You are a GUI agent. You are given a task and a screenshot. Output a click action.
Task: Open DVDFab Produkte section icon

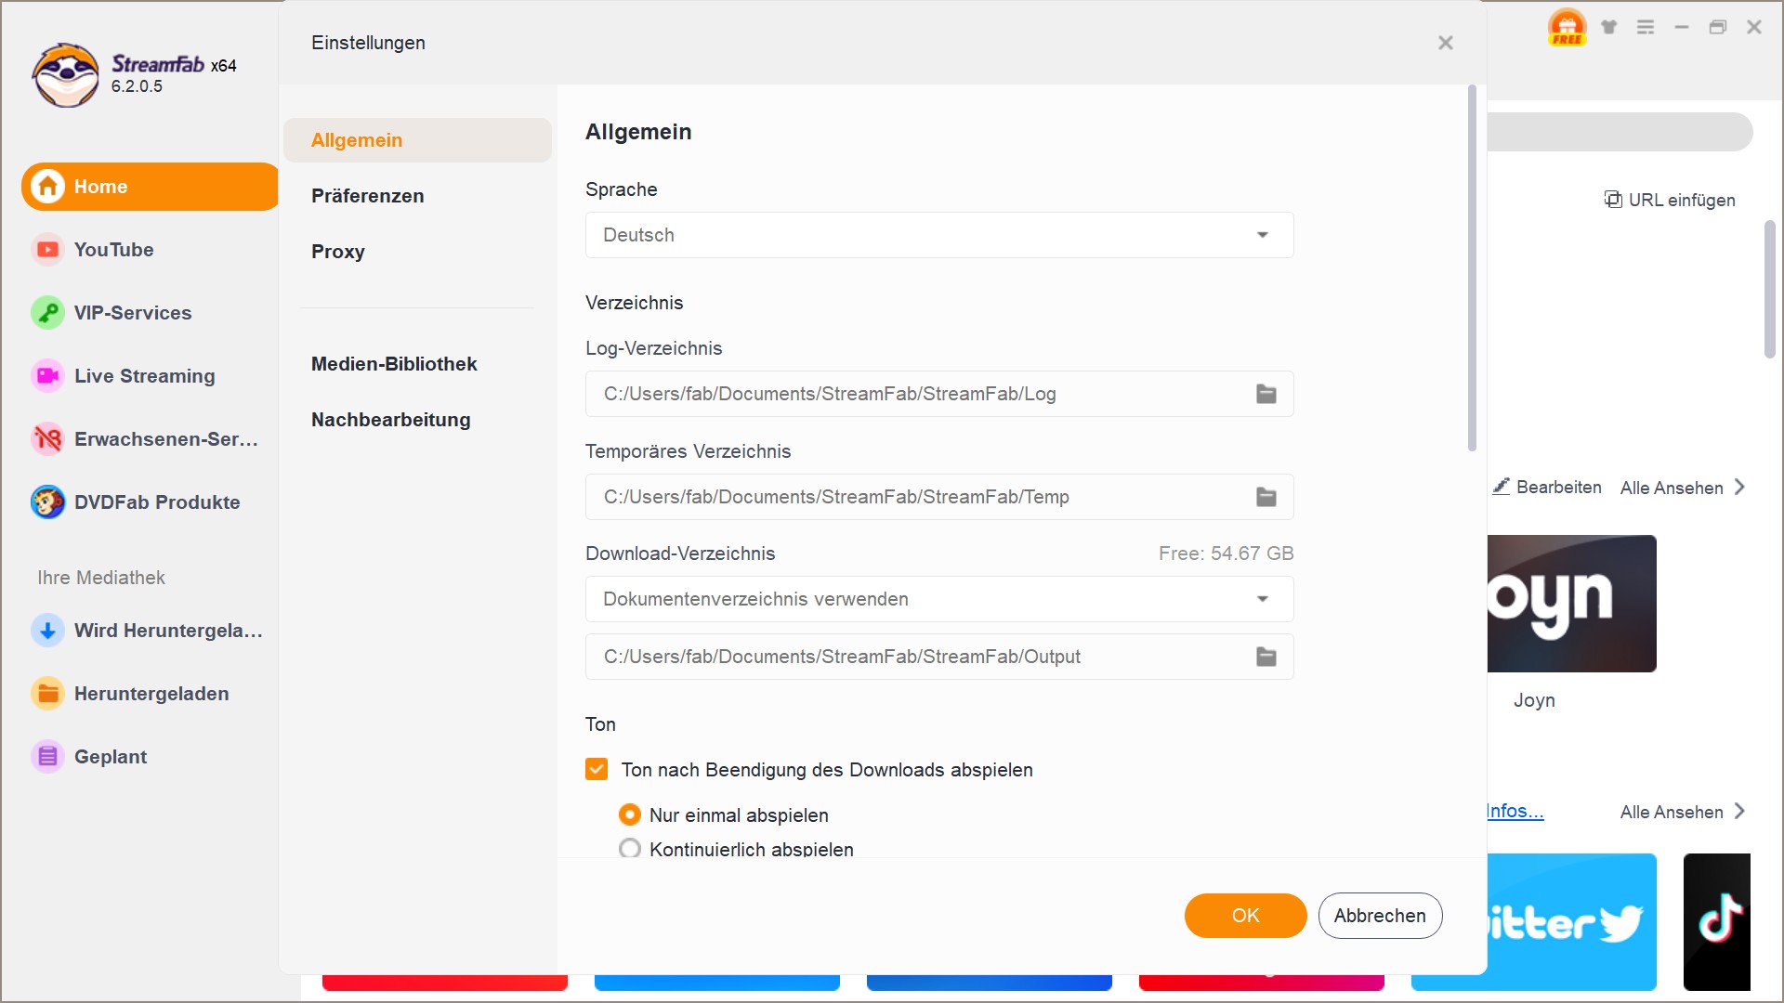(x=46, y=501)
